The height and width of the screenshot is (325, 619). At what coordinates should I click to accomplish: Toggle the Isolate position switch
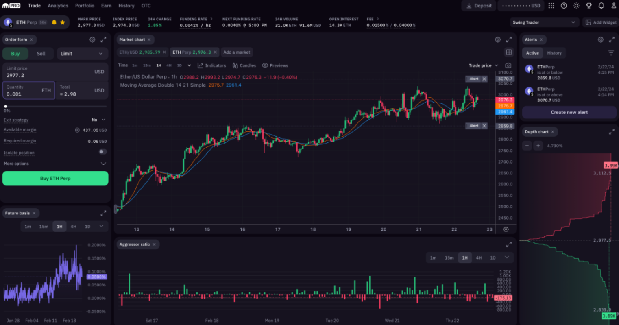[x=102, y=151]
